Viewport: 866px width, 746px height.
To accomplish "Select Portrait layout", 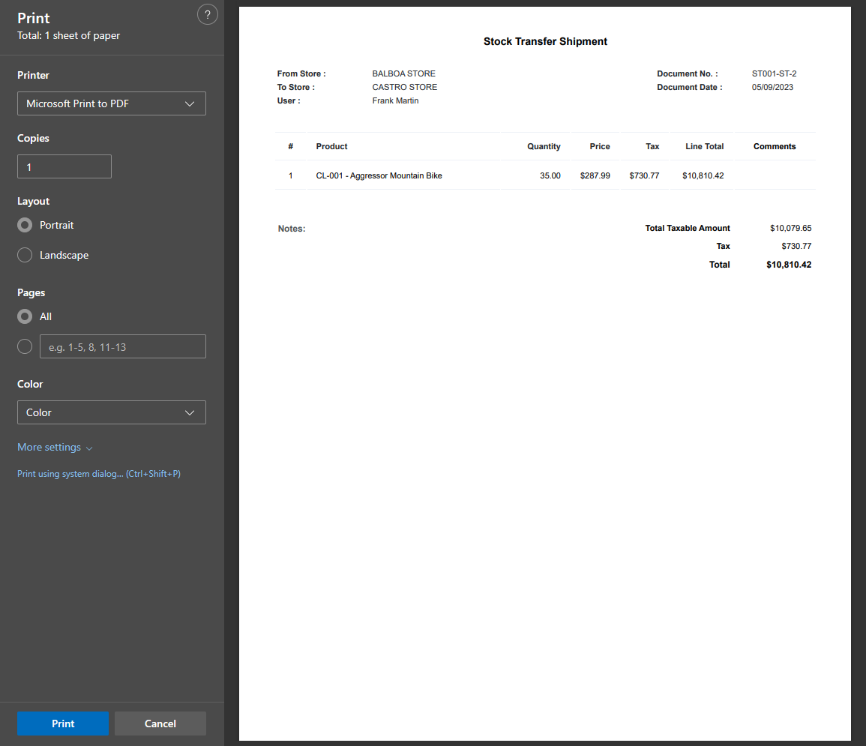I will point(25,225).
